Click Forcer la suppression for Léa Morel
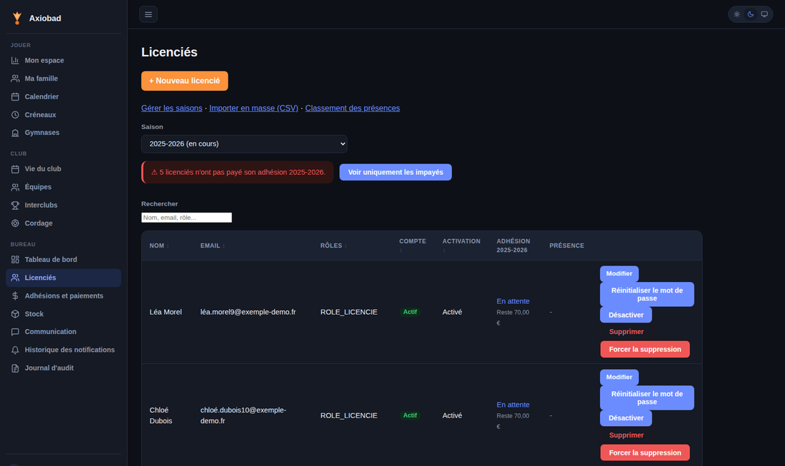Viewport: 785px width, 466px height. pos(645,350)
